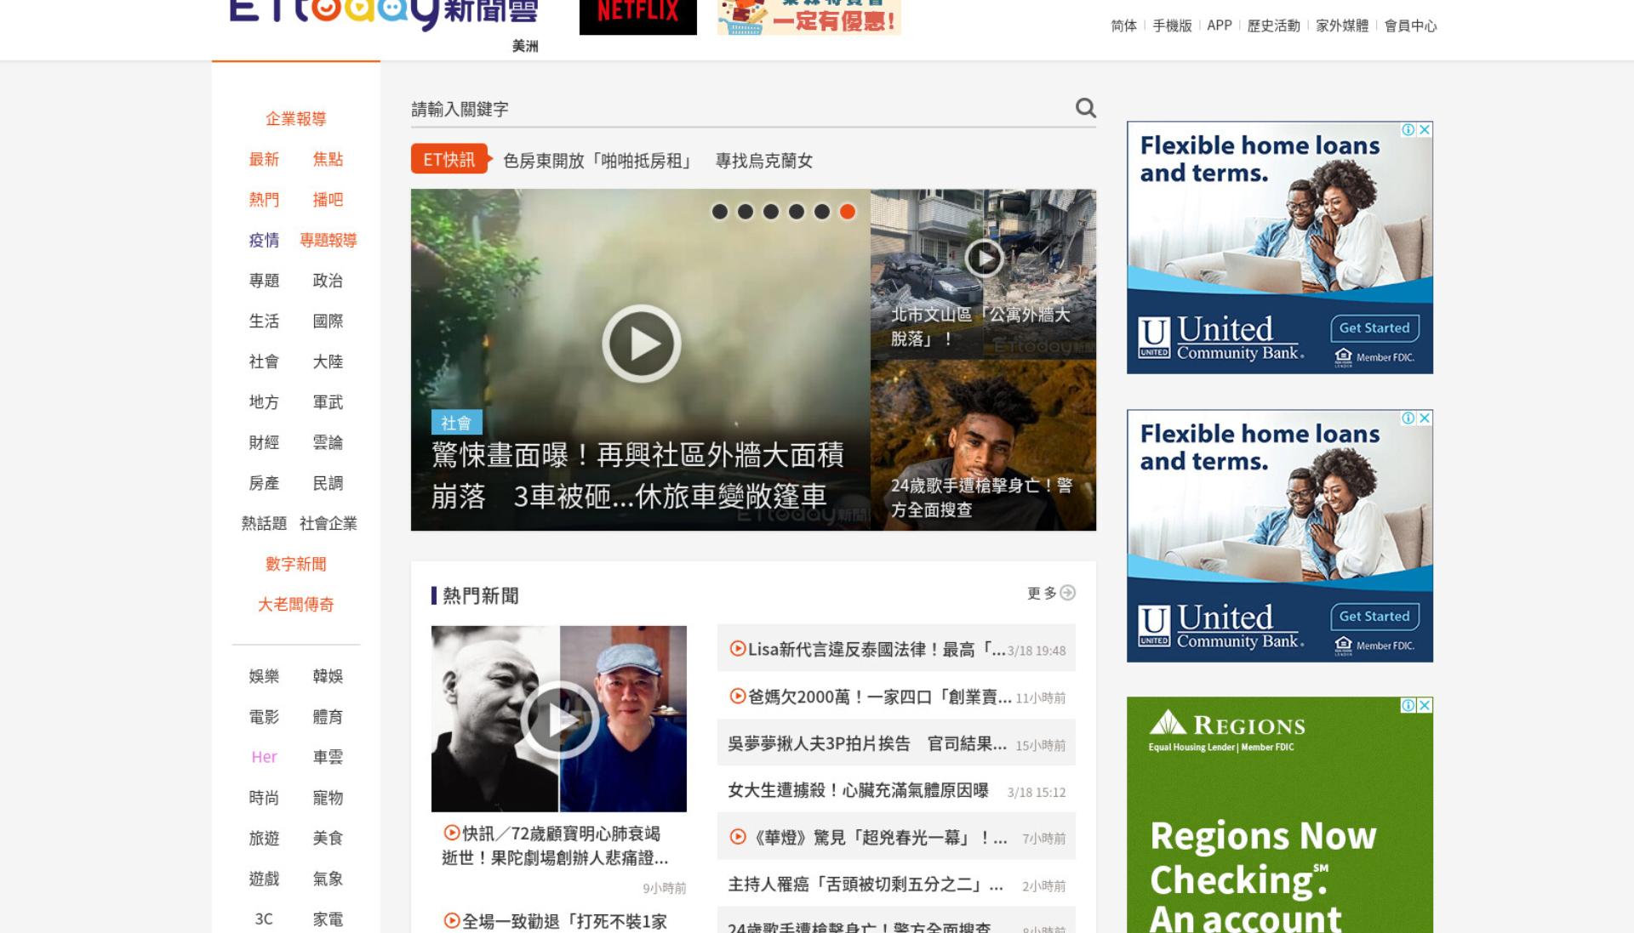Viewport: 1634px width, 933px height.
Task: Select the first carousel dot
Action: (x=719, y=212)
